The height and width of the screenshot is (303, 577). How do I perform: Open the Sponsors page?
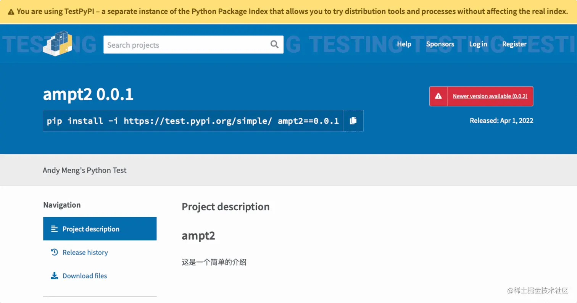click(x=440, y=44)
